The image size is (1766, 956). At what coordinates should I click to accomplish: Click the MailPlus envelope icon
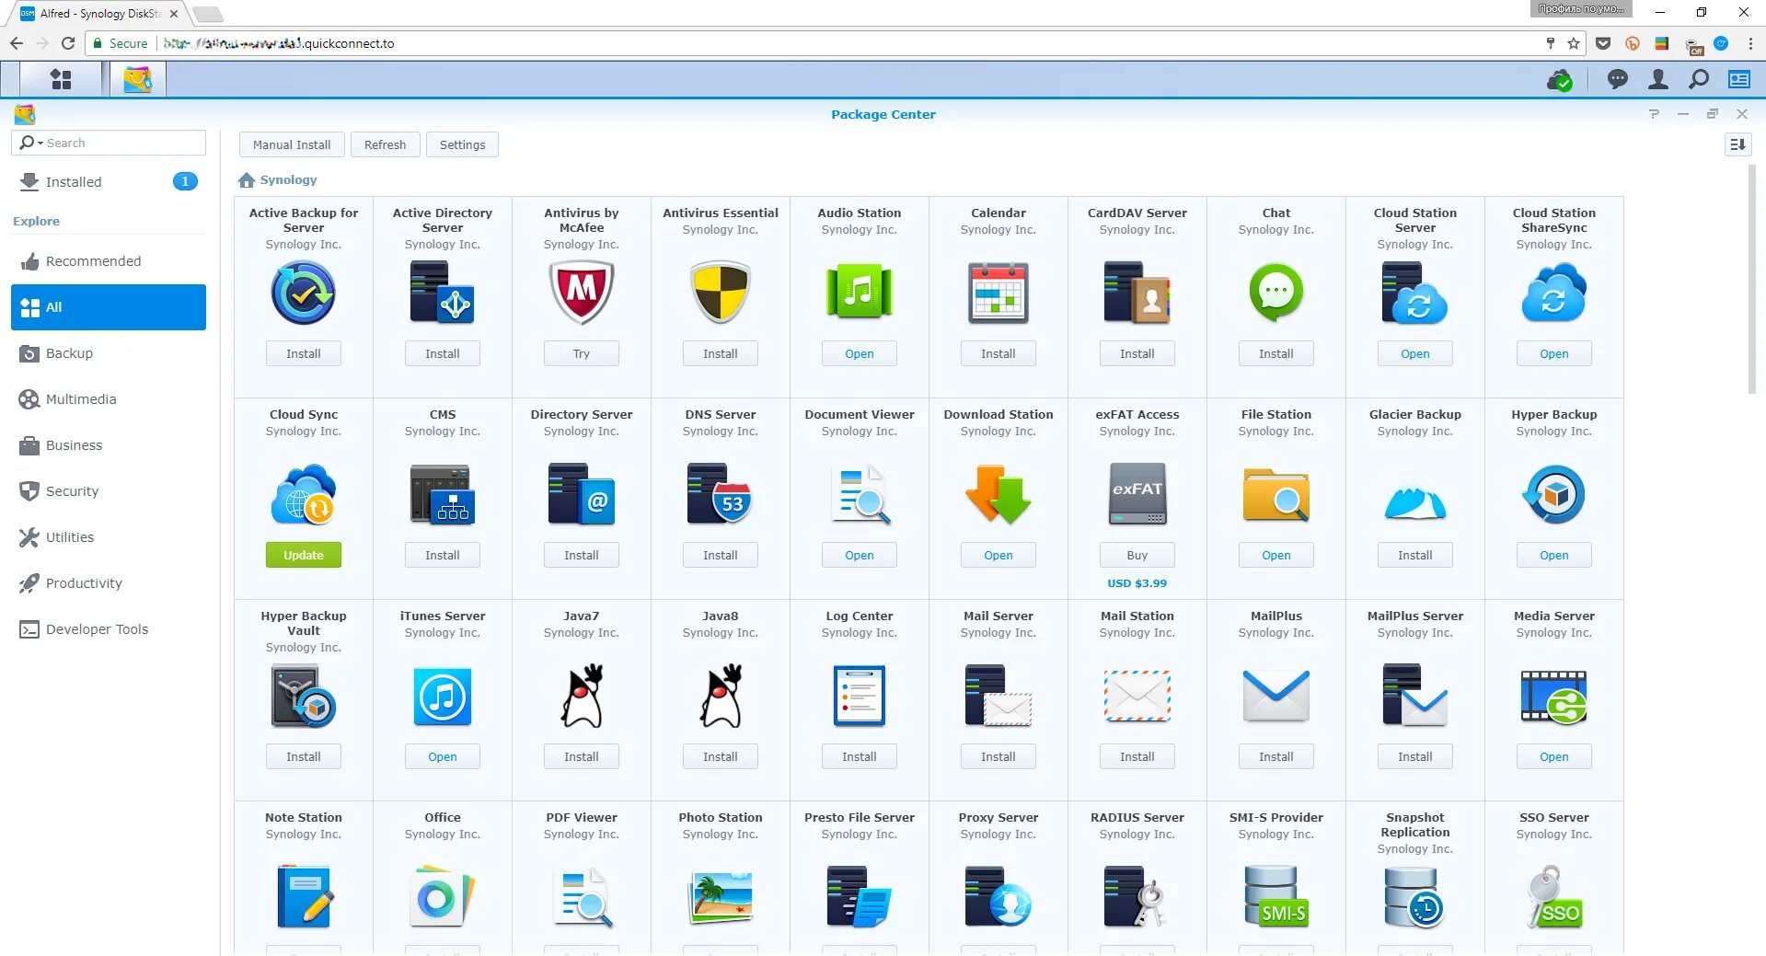(x=1276, y=697)
